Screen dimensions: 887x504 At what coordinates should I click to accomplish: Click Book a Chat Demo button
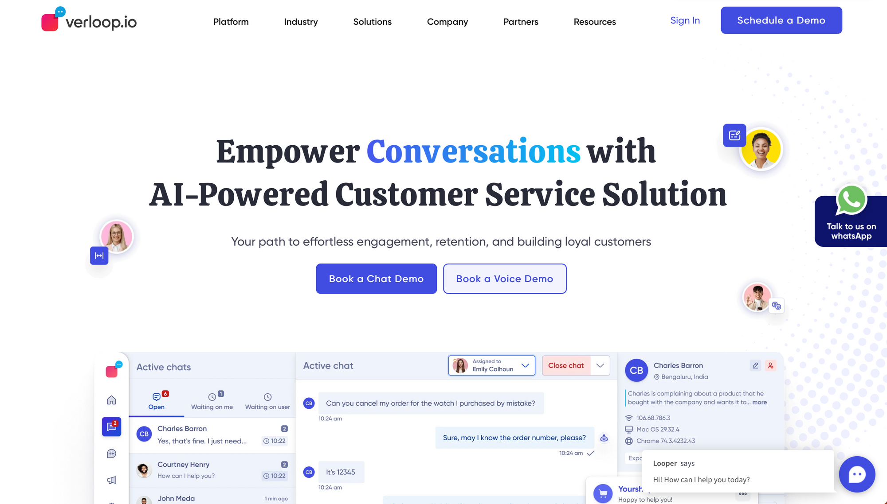pyautogui.click(x=376, y=278)
